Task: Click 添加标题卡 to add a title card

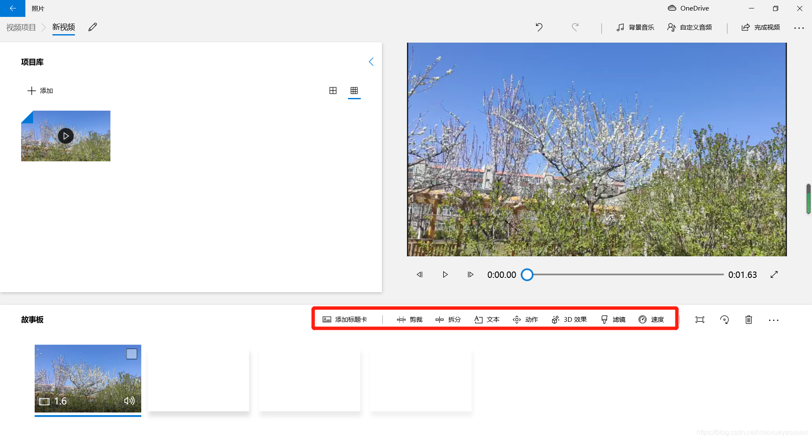Action: coord(345,320)
